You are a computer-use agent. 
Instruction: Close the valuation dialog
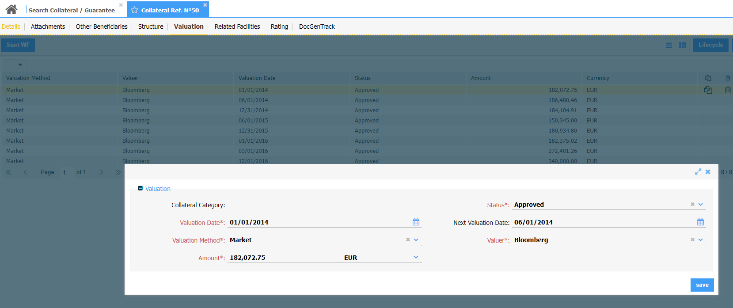pos(708,172)
